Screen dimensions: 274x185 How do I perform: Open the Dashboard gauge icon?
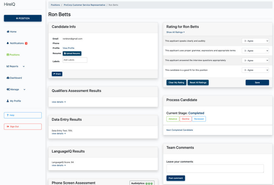click(8, 78)
